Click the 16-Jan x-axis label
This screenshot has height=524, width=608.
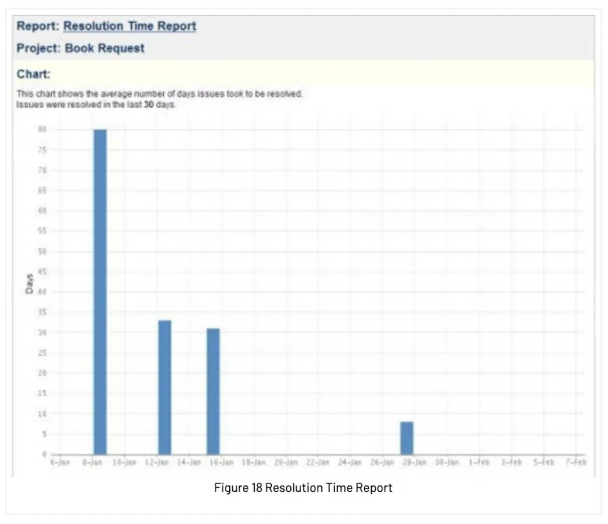click(221, 462)
